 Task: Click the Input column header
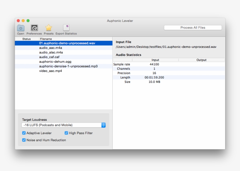(155, 60)
